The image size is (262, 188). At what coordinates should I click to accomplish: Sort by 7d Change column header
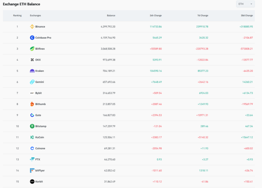click(202, 16)
